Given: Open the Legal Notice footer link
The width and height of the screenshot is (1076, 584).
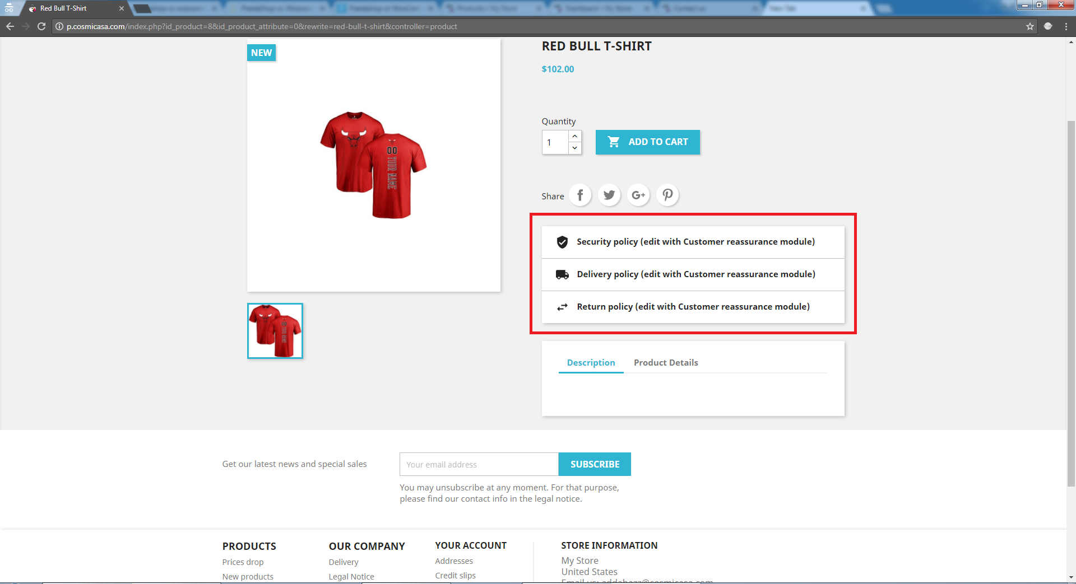Looking at the screenshot, I should pyautogui.click(x=351, y=577).
